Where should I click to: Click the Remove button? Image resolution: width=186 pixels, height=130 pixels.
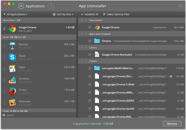172,124
